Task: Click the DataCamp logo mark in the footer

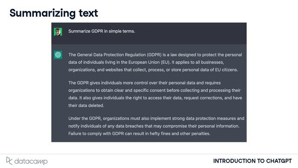Action: 9,161
